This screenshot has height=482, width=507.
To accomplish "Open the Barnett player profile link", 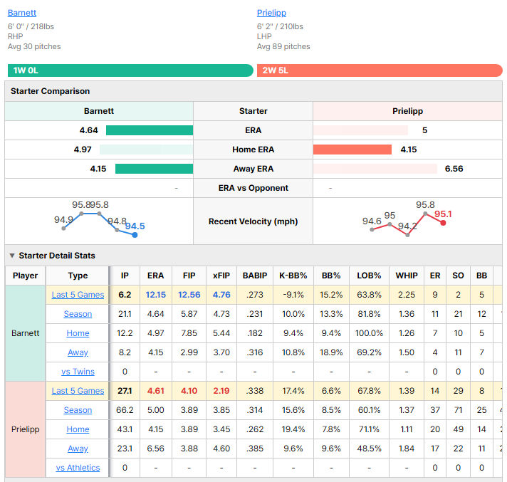I will [x=22, y=13].
